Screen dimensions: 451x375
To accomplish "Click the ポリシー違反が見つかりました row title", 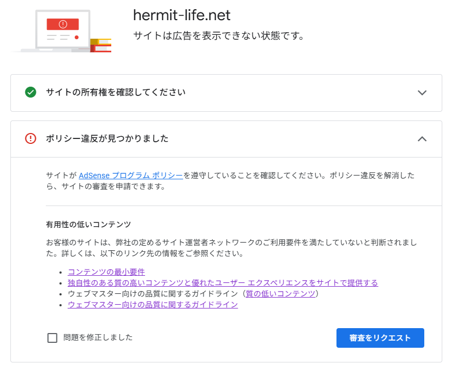I will (107, 138).
